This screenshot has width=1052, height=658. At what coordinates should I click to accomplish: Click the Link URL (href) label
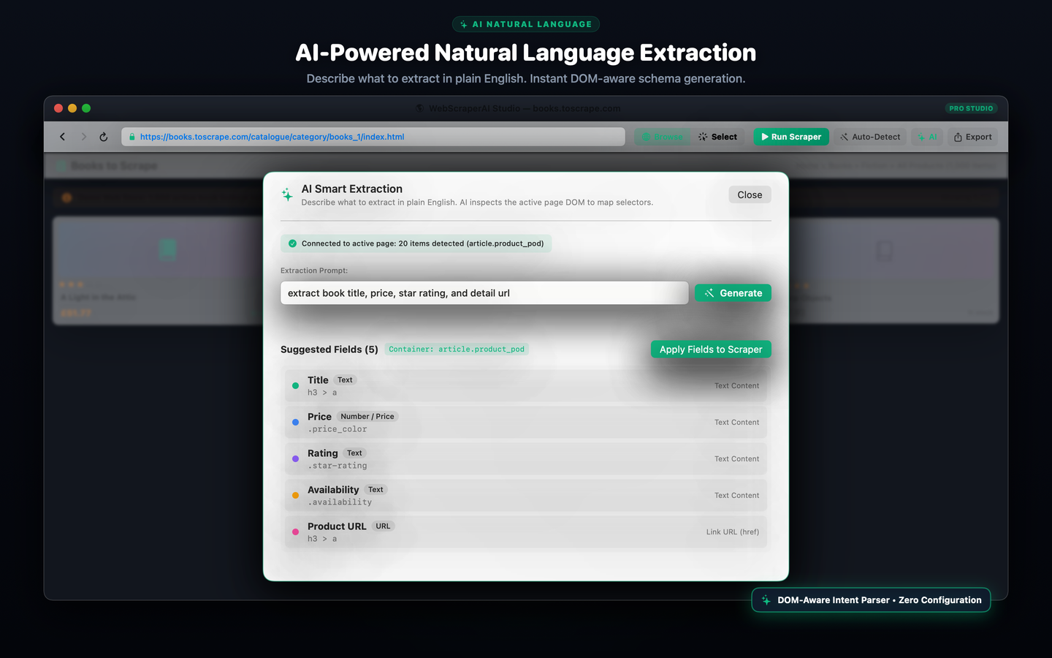click(x=733, y=532)
